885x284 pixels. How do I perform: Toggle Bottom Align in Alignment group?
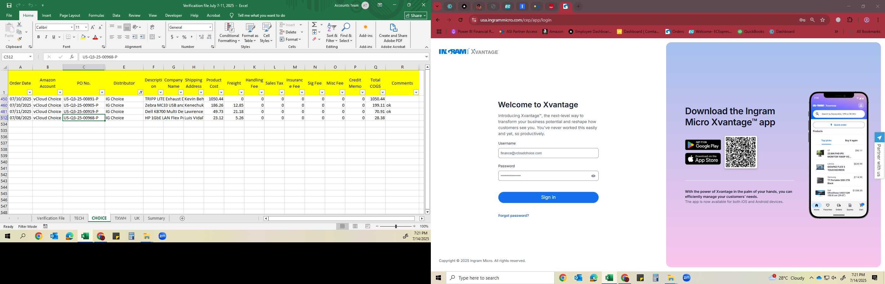(x=127, y=27)
